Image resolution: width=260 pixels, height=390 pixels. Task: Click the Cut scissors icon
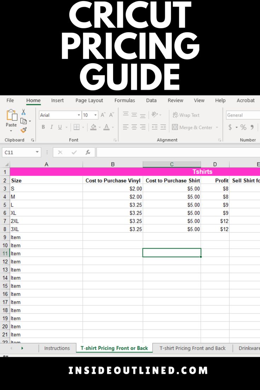coord(24,112)
